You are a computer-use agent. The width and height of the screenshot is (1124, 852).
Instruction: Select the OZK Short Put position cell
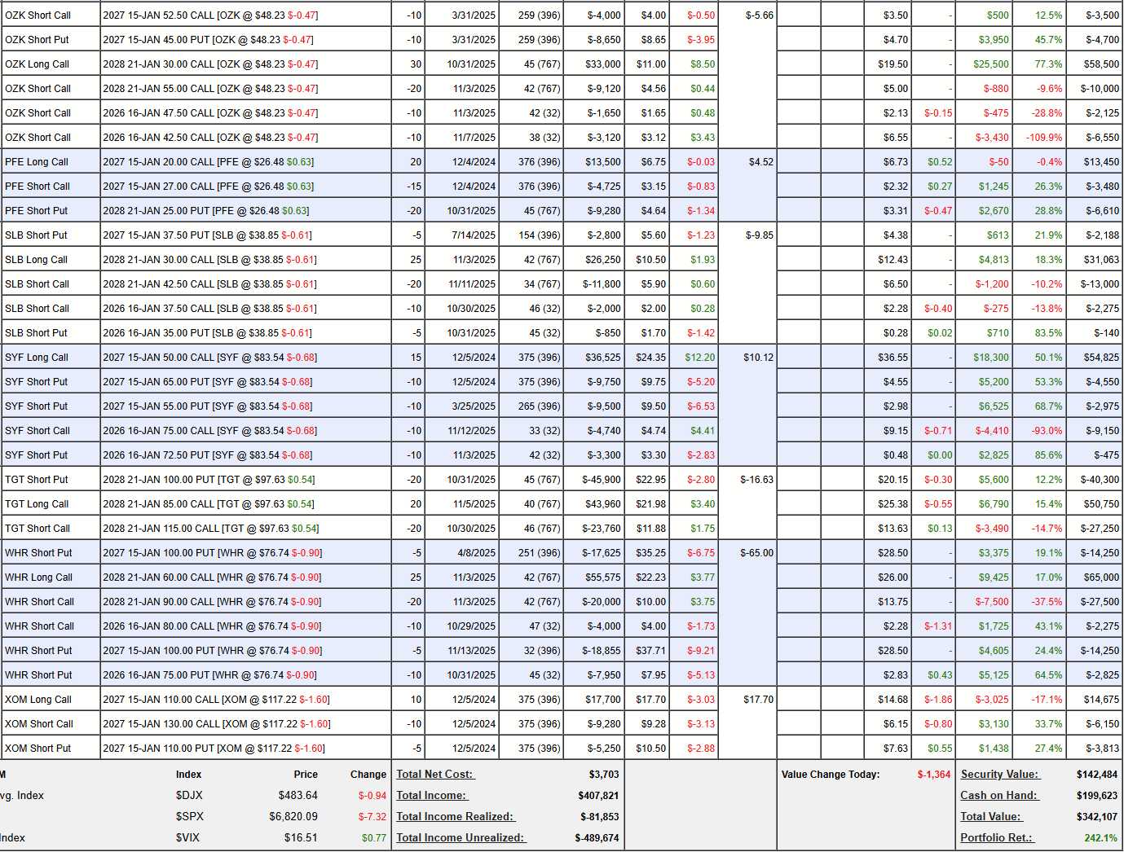pos(37,40)
